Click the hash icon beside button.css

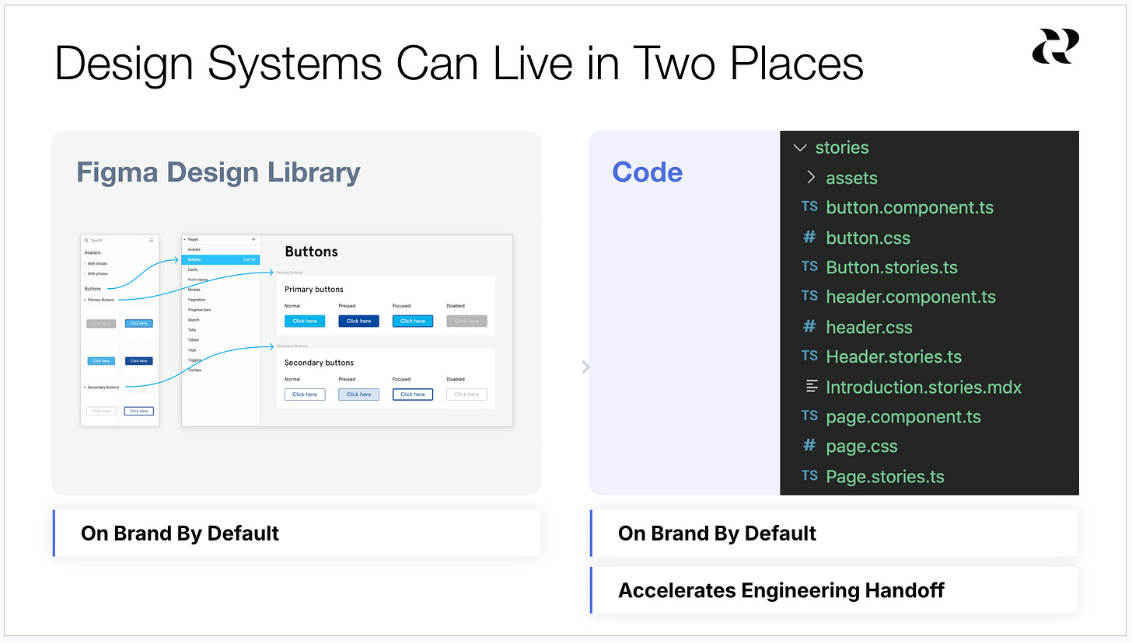pos(809,237)
